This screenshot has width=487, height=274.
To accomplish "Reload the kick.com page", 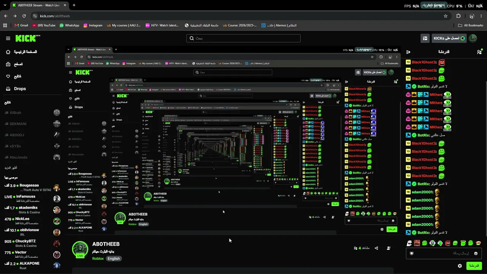I will 24,16.
